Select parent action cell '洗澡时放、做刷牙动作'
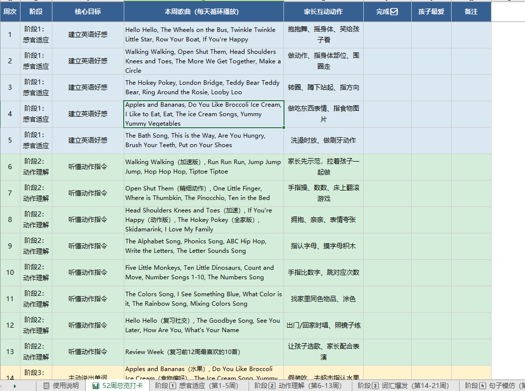Screen dimensions: 525x391 click(323, 141)
